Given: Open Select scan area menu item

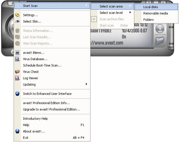Looking at the screenshot, I should pyautogui.click(x=112, y=6).
